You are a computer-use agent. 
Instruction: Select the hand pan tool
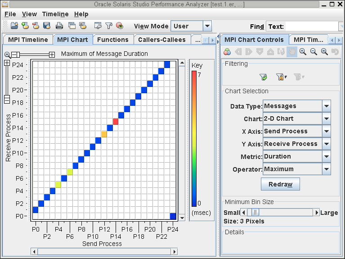[292, 52]
